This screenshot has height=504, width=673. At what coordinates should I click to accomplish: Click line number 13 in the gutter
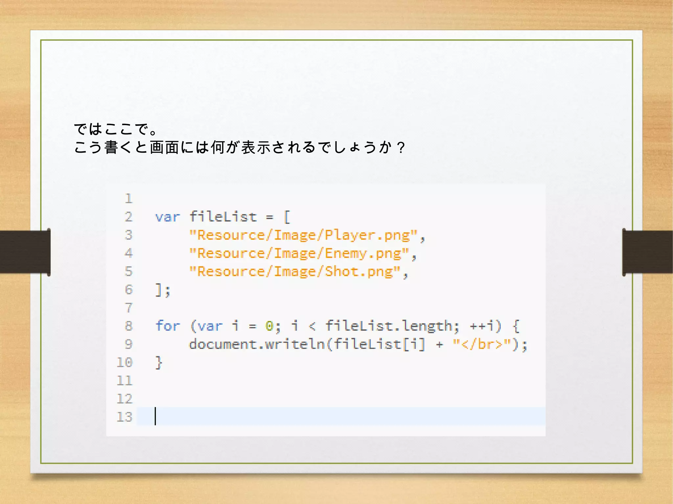[124, 417]
